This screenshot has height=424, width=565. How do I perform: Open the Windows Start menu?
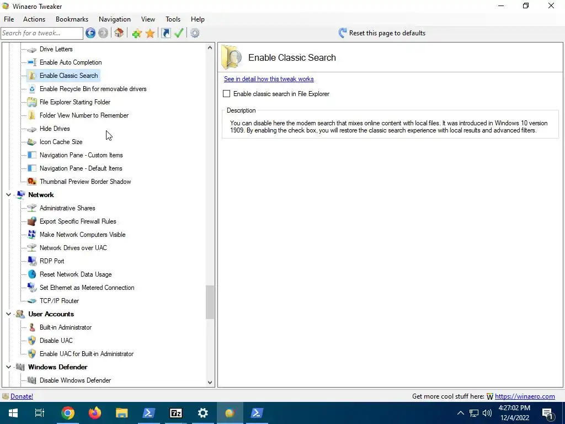tap(13, 413)
